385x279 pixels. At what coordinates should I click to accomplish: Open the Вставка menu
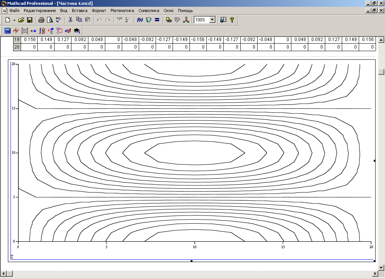tap(80, 11)
